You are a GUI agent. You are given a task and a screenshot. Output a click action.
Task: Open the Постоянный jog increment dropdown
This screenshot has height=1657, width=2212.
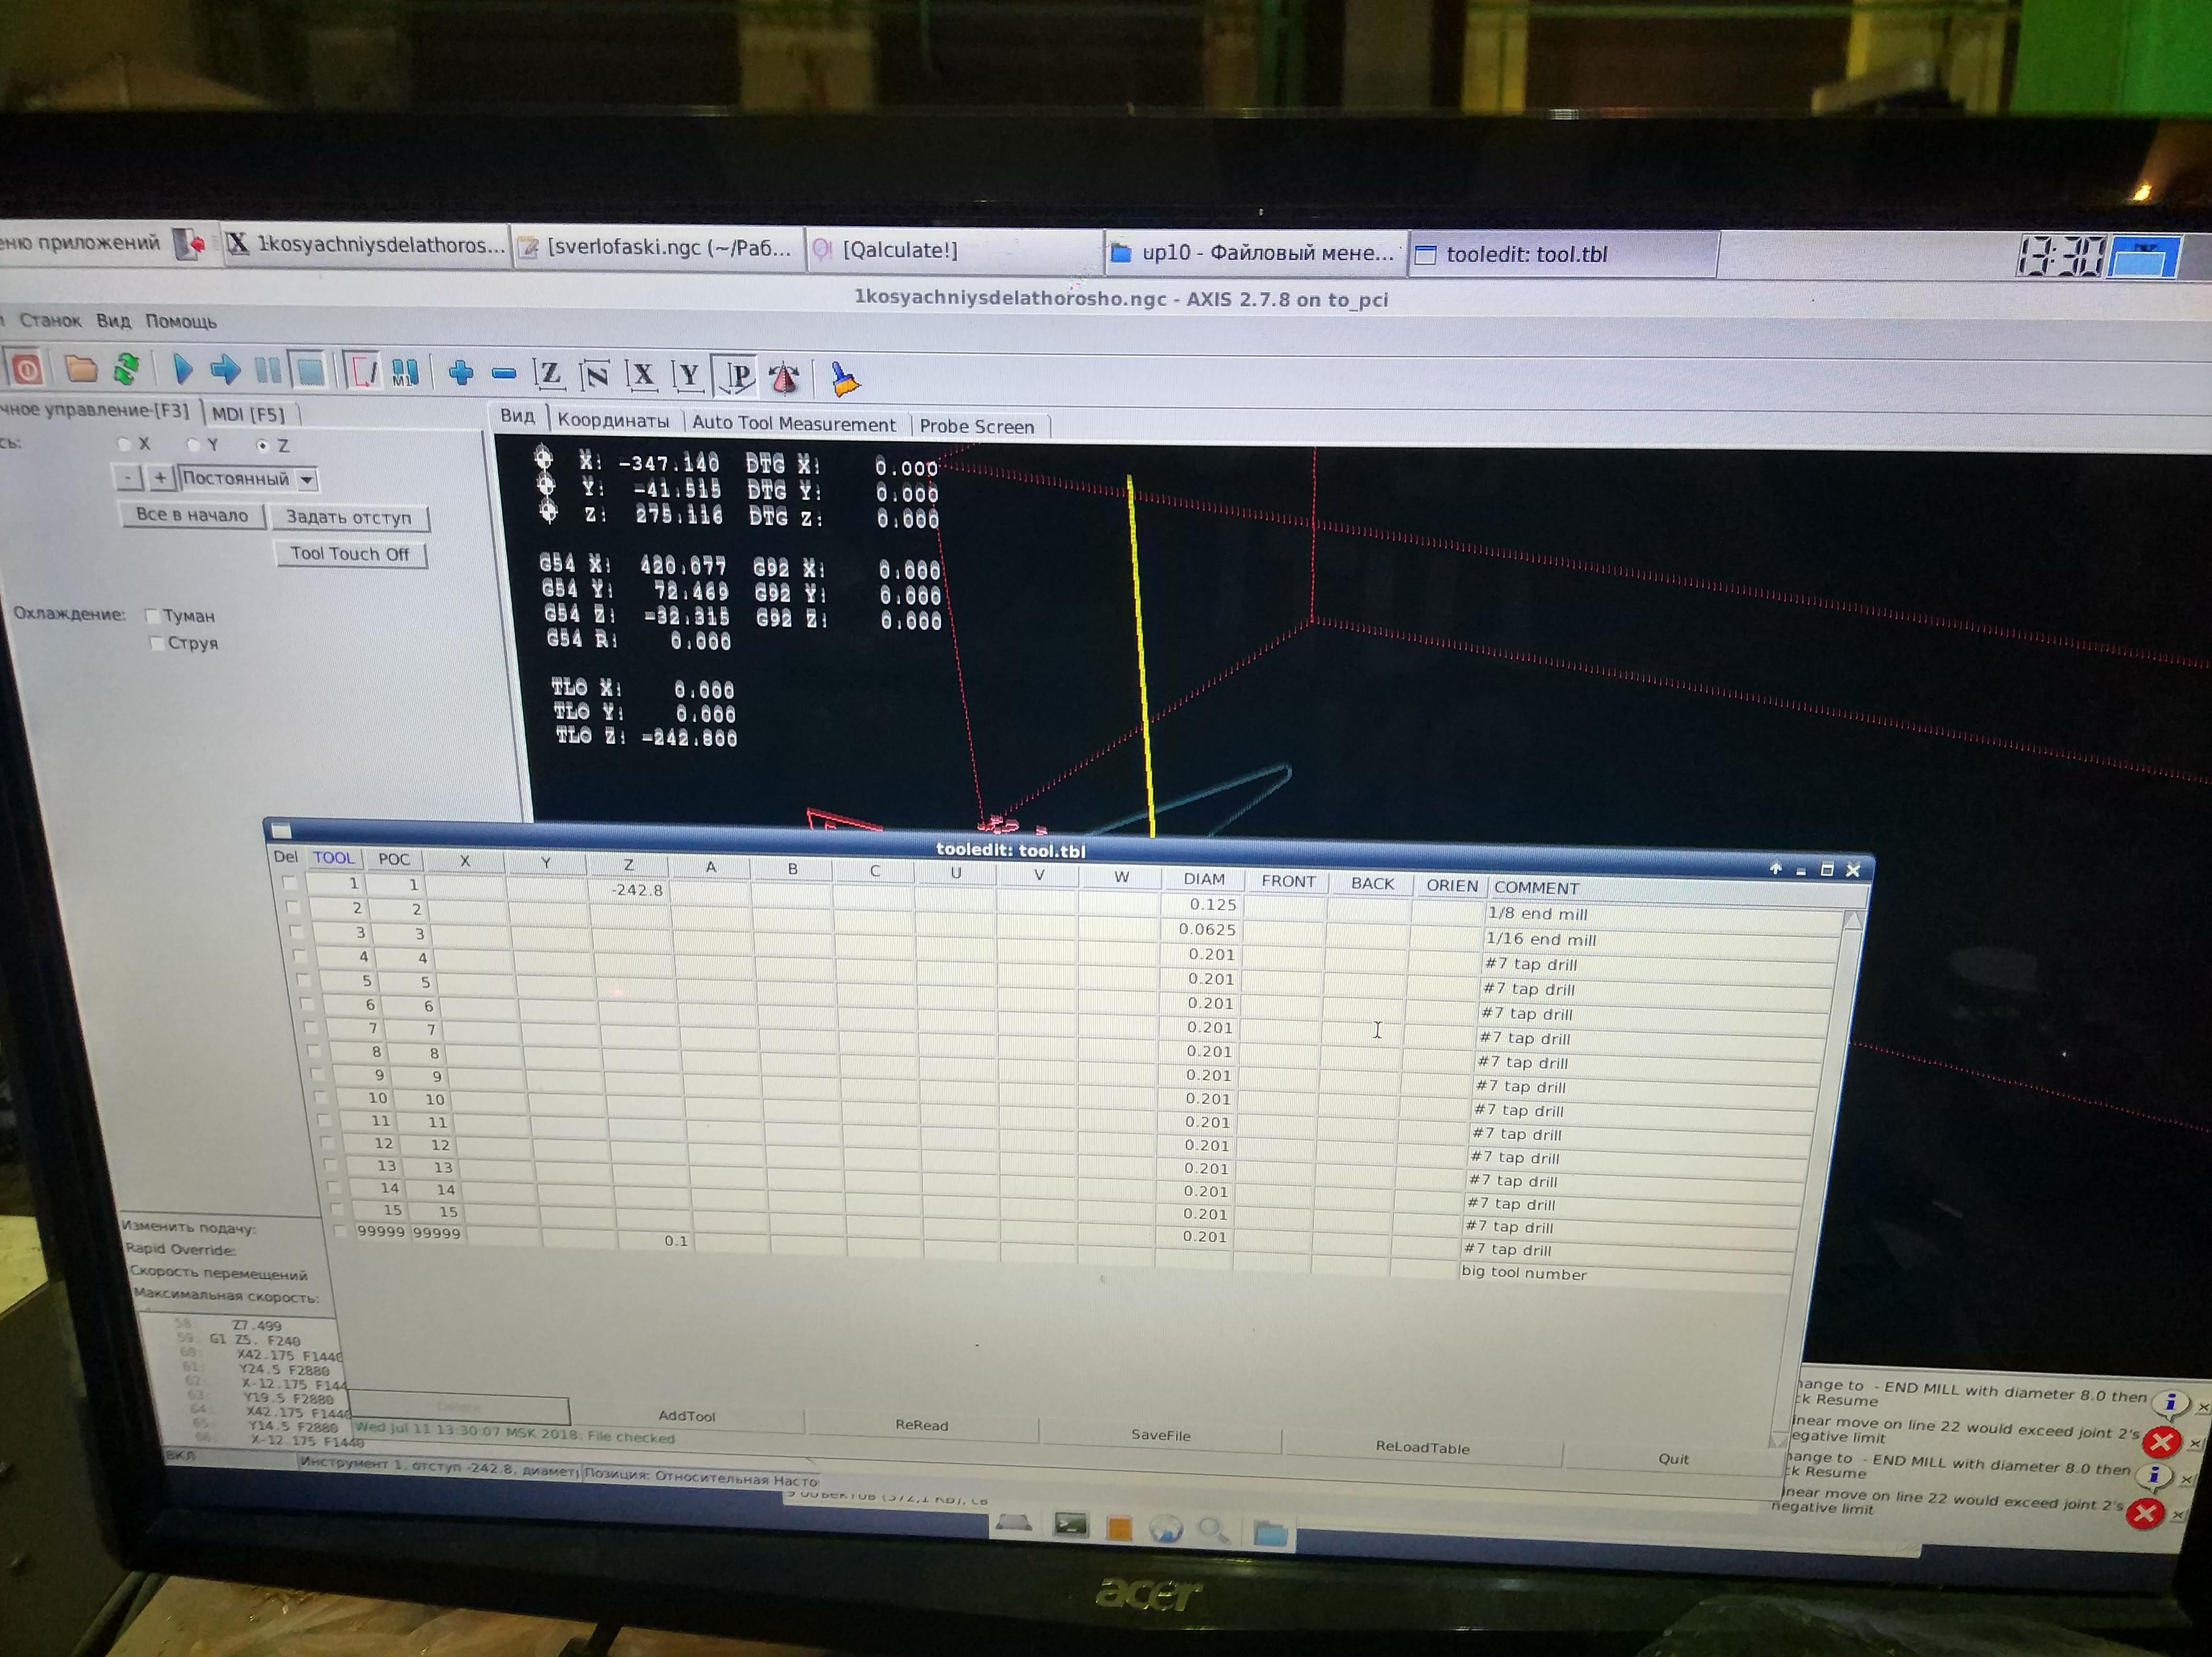point(307,480)
